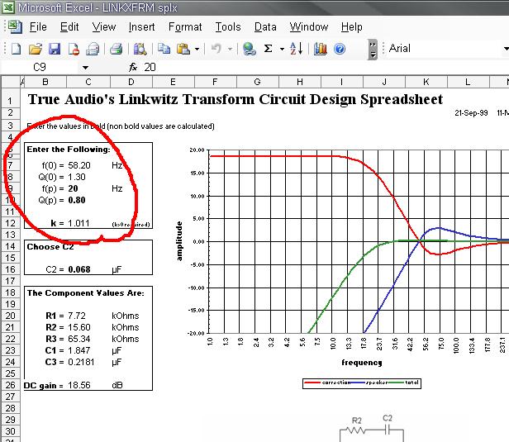Open a file with the Open folder icon
This screenshot has width=509, height=442.
pos(35,49)
